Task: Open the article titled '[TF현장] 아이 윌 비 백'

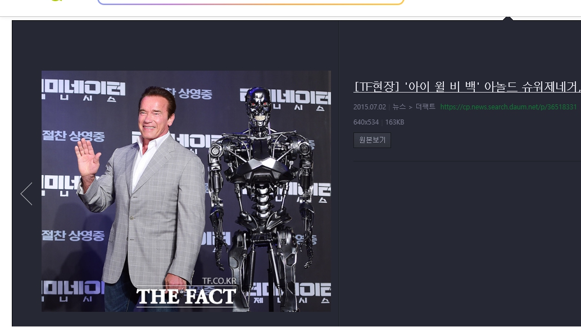Action: pos(467,86)
